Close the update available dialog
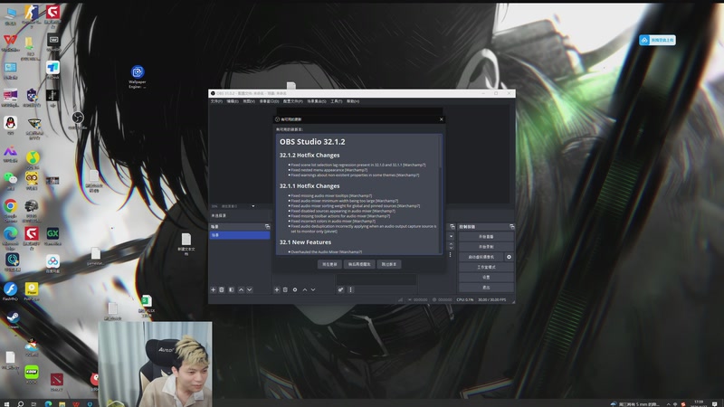The width and height of the screenshot is (724, 407). [442, 119]
